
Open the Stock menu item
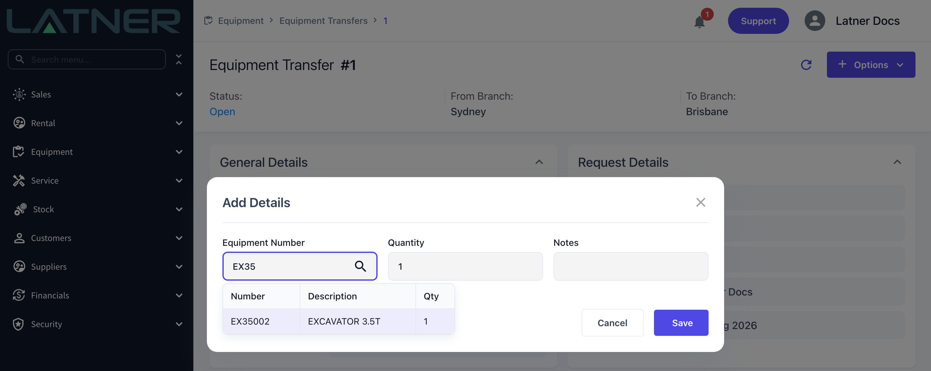tap(97, 209)
